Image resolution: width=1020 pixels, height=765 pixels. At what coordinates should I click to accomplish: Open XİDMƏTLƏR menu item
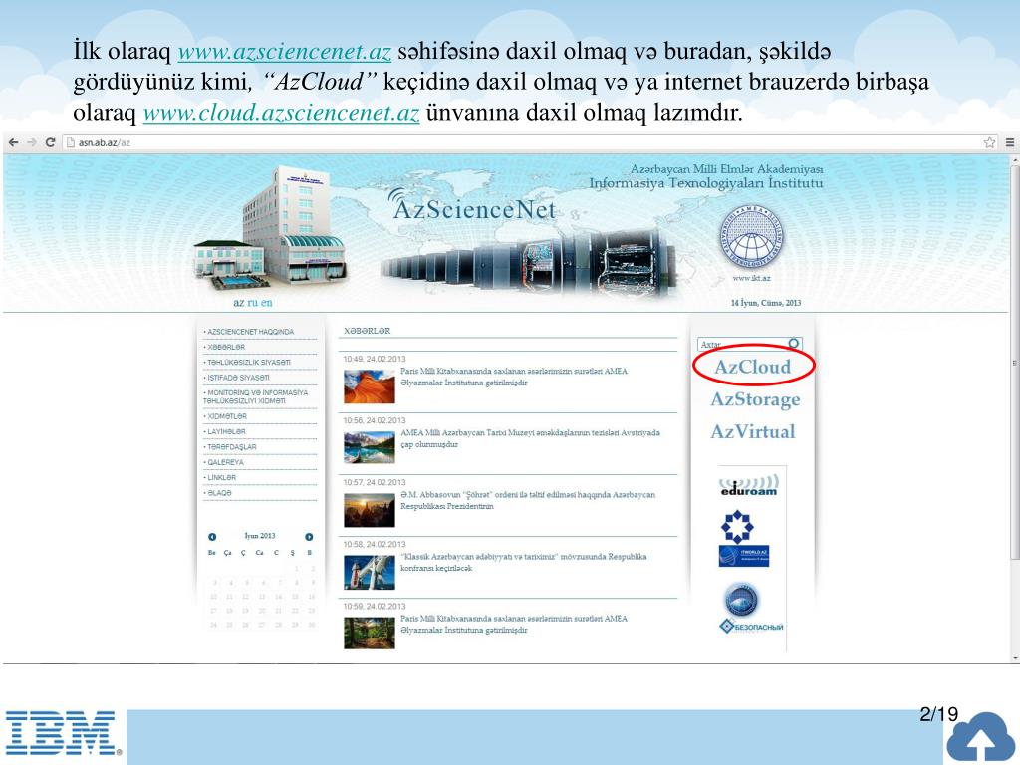226,416
